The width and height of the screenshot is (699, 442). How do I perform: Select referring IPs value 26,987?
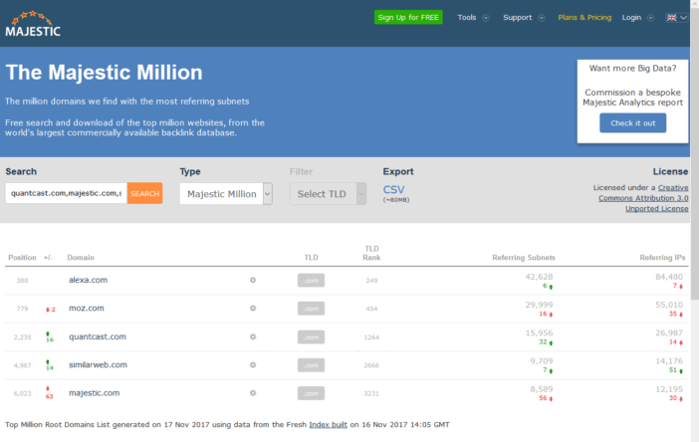tap(669, 332)
